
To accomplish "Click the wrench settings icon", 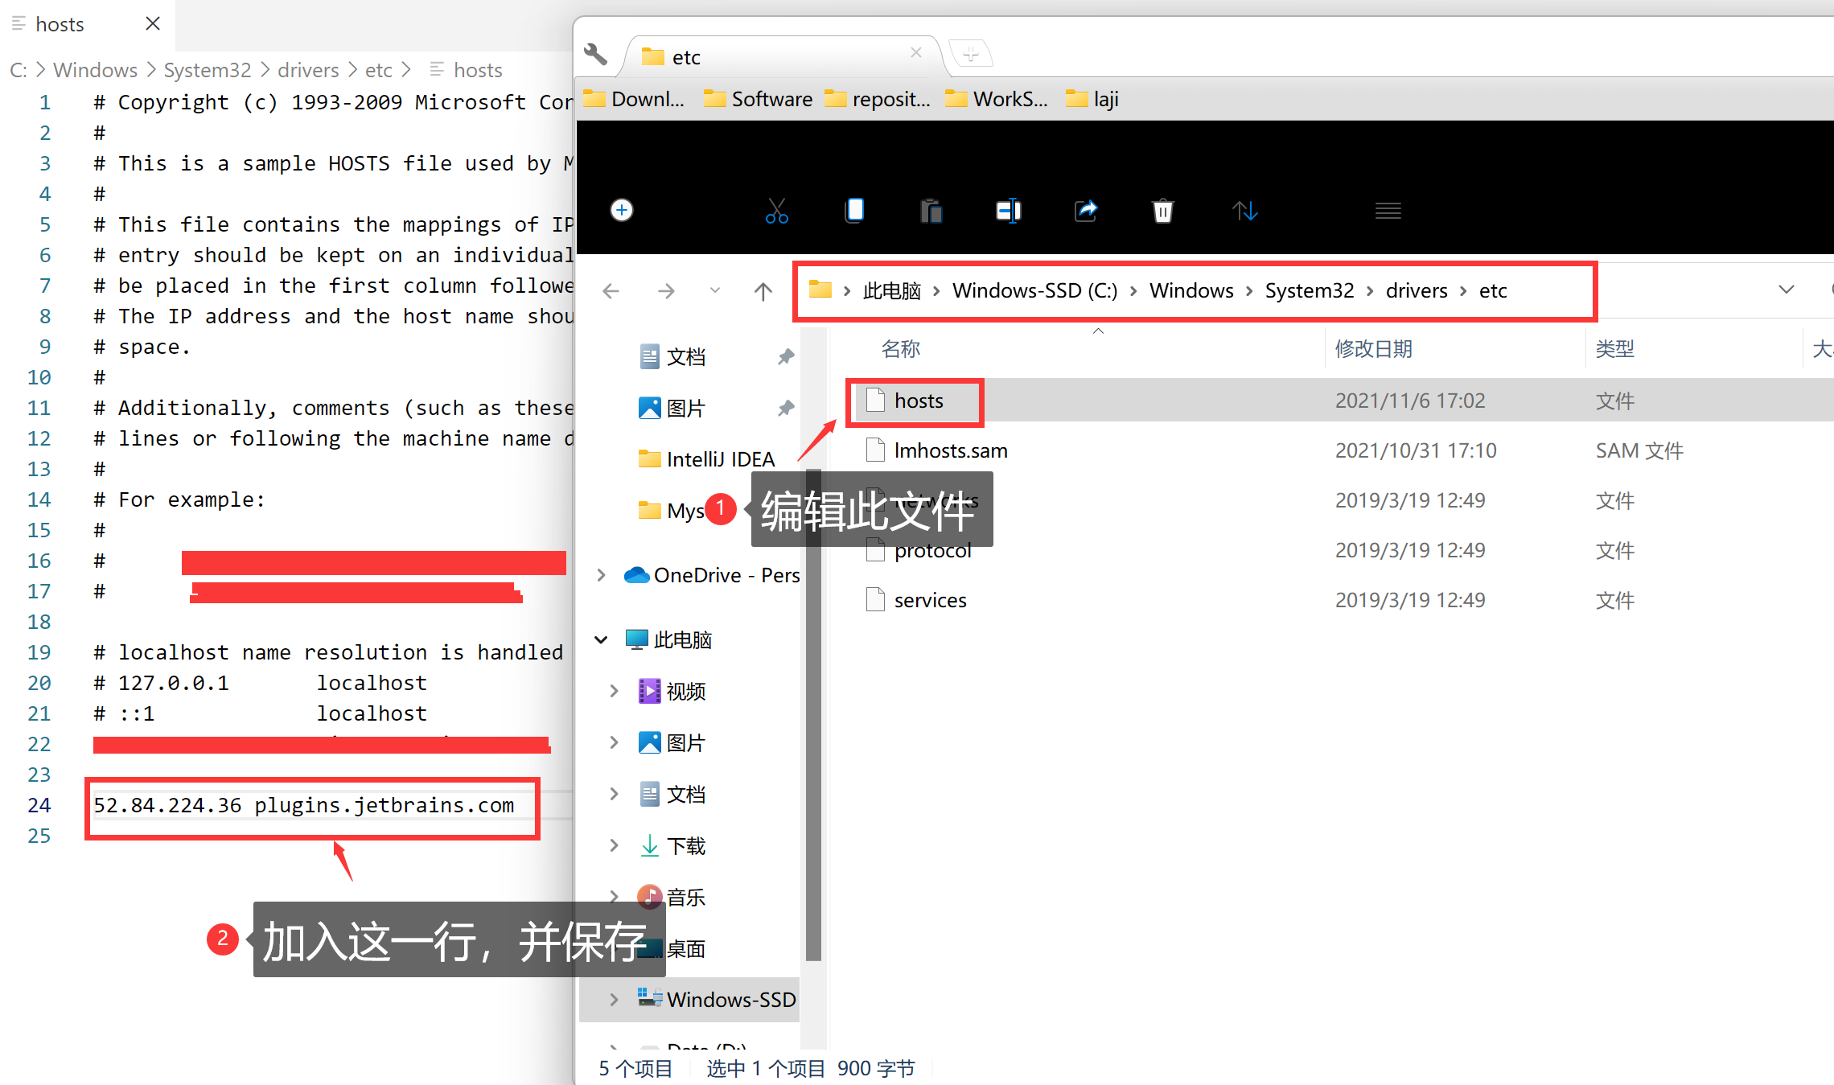I will click(595, 55).
